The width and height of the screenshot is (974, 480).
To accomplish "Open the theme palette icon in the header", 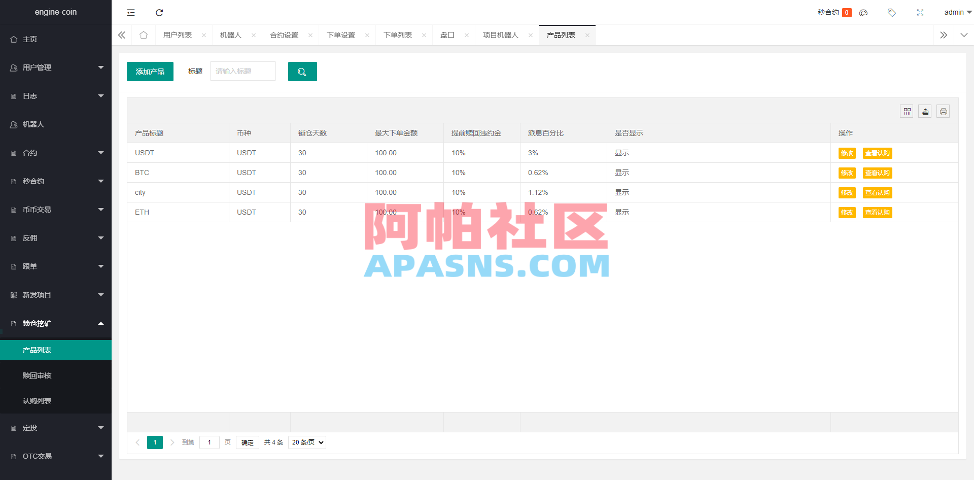I will click(x=863, y=13).
